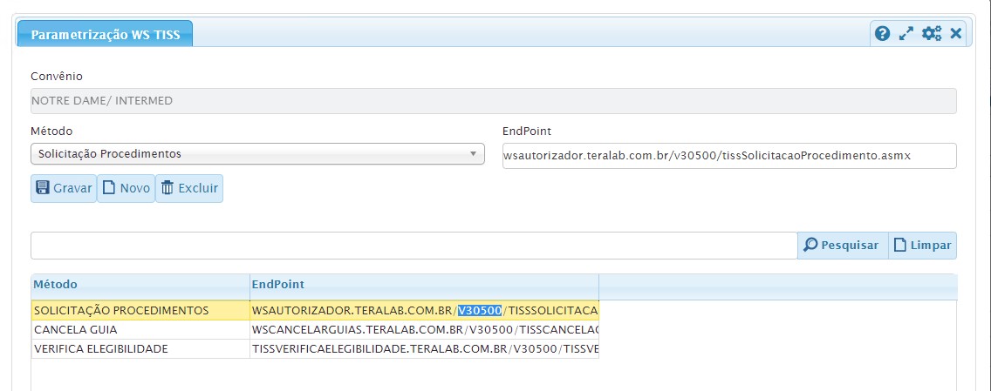991x391 pixels.
Task: Sort by the Método column header
Action: click(140, 285)
